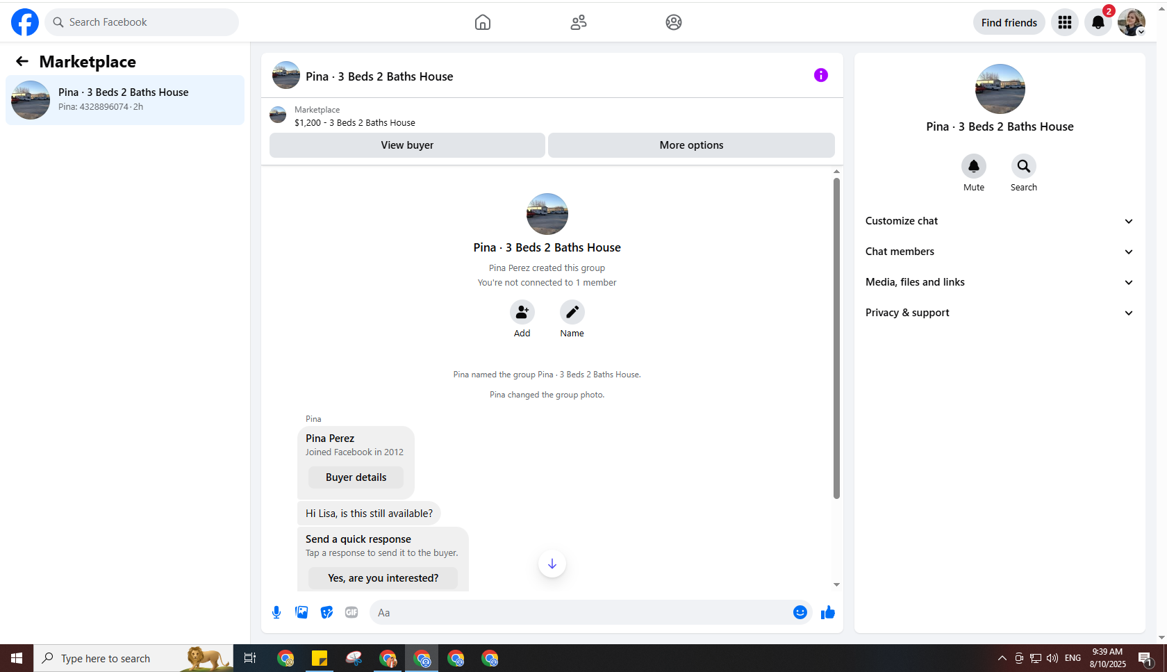Send the 'Yes, are you interested?' quick reply
Image resolution: width=1167 pixels, height=672 pixels.
[383, 578]
